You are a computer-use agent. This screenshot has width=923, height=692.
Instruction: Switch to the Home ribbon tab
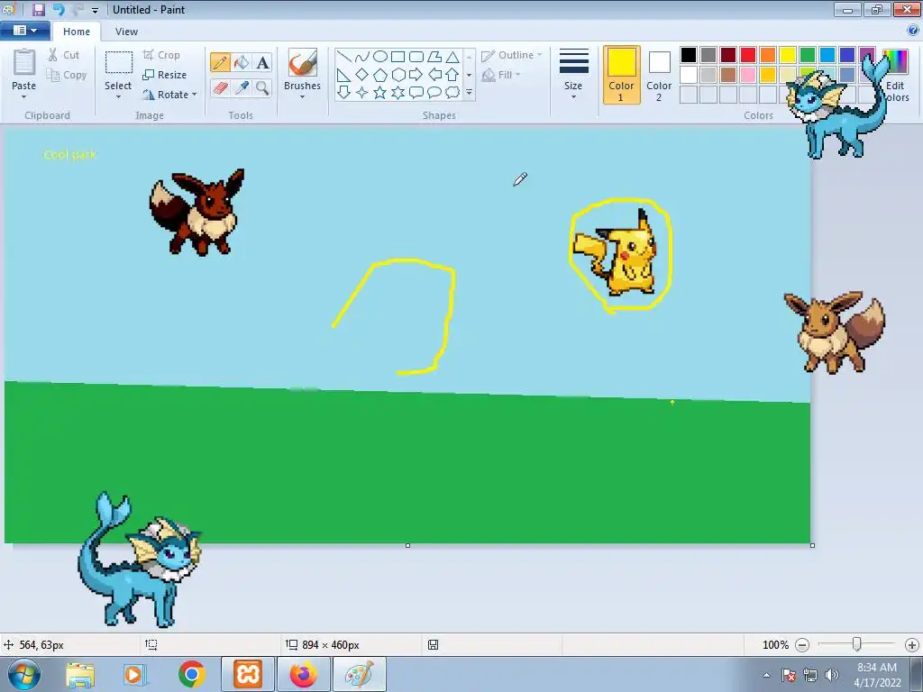point(77,32)
